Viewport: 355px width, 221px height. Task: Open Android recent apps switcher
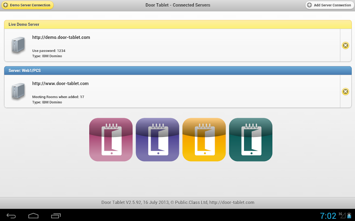coord(56,215)
